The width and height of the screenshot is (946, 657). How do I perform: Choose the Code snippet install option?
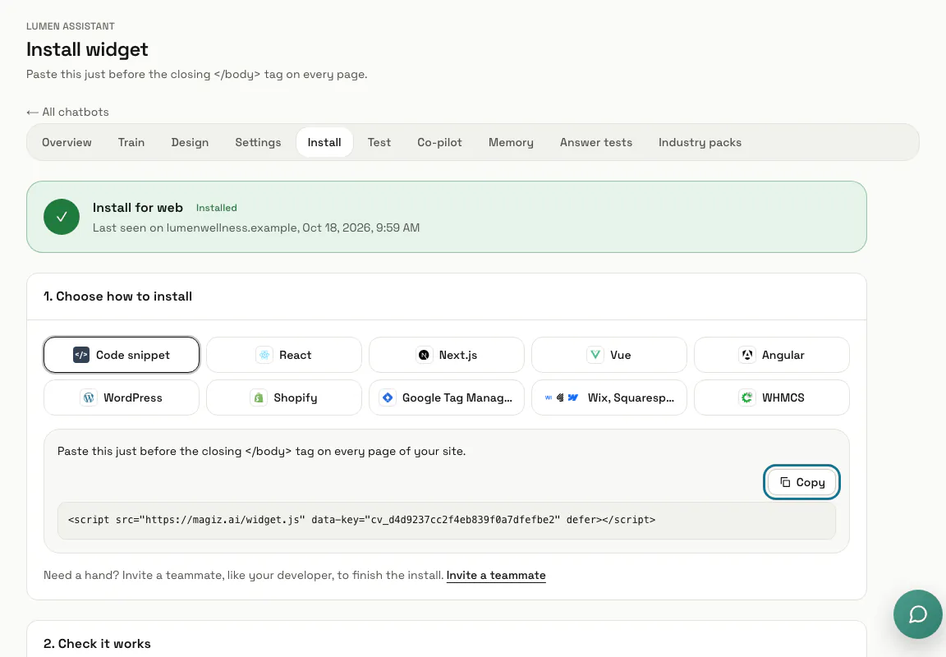pyautogui.click(x=122, y=355)
